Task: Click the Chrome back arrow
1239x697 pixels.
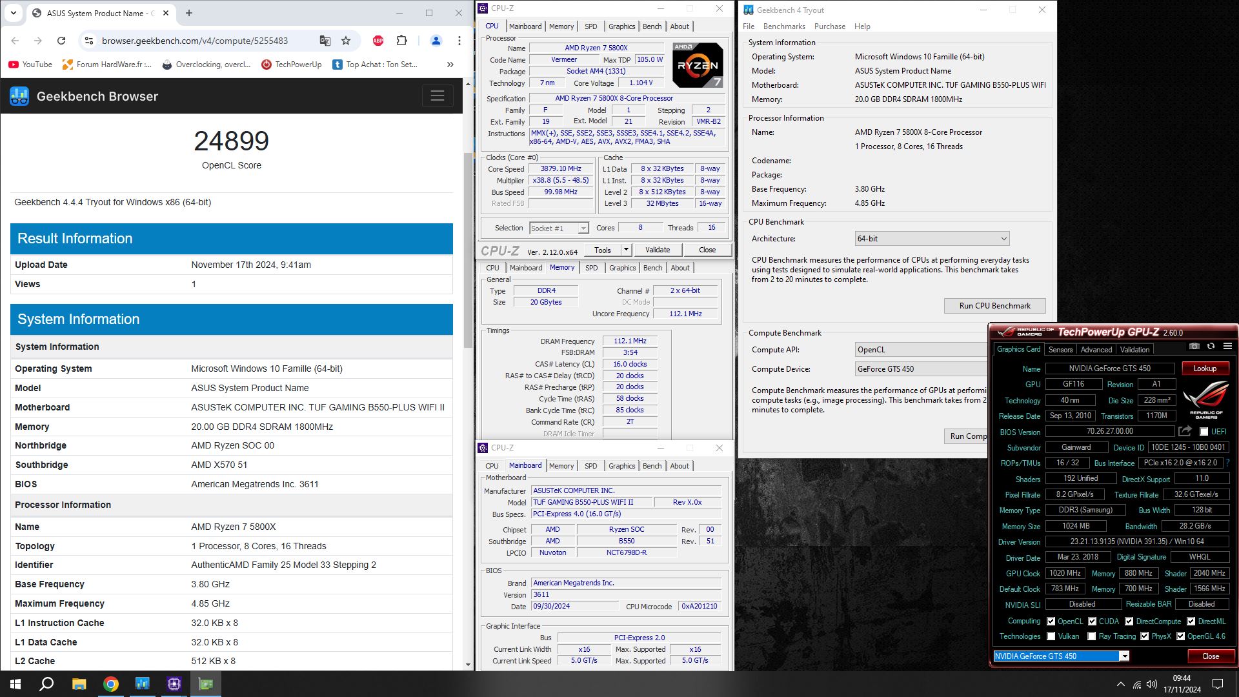Action: click(15, 41)
